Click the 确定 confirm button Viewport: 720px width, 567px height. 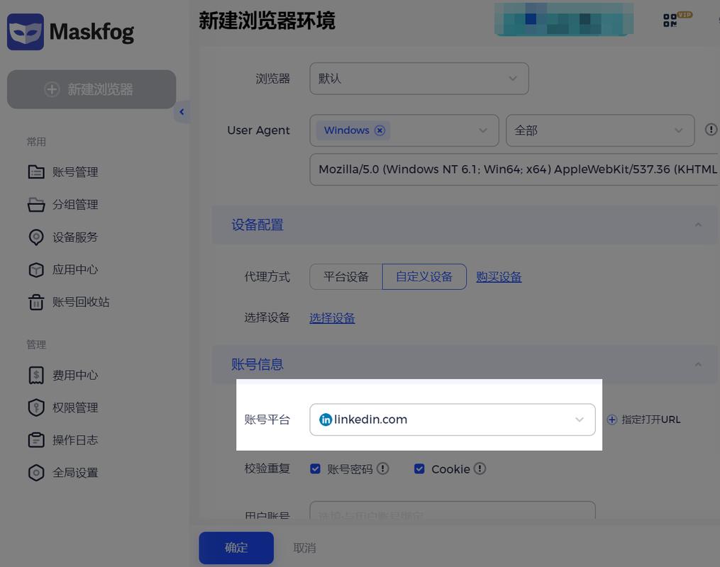(236, 548)
